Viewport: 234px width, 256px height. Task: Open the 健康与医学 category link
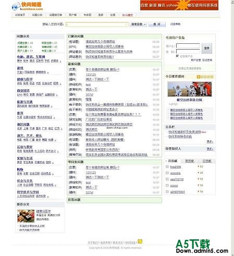[x=25, y=79]
